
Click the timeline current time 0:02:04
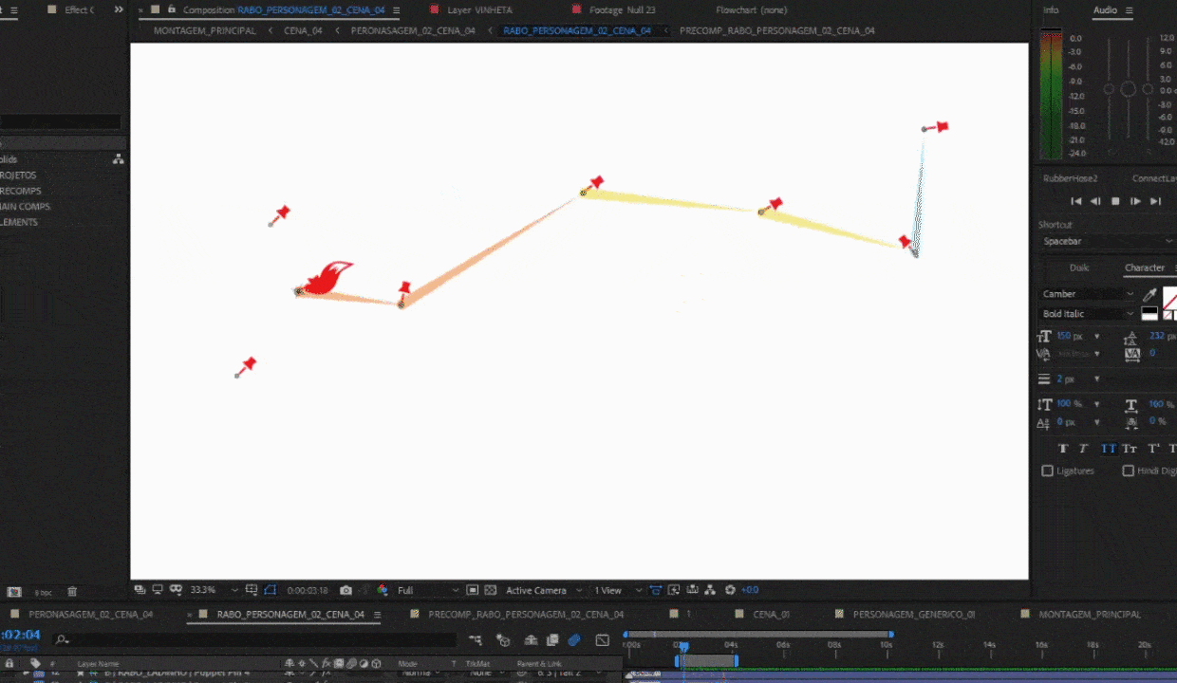click(x=21, y=635)
